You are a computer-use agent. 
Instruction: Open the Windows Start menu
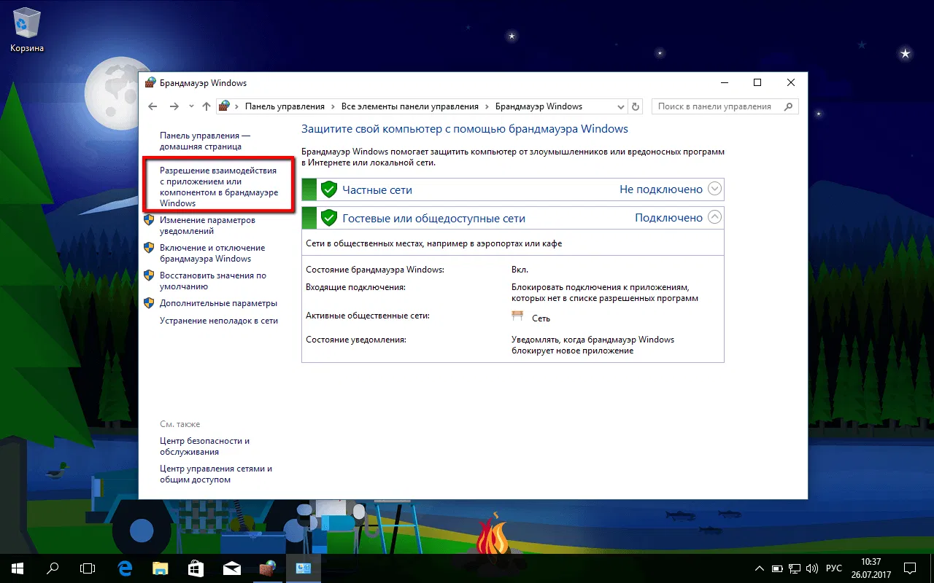[x=18, y=568]
